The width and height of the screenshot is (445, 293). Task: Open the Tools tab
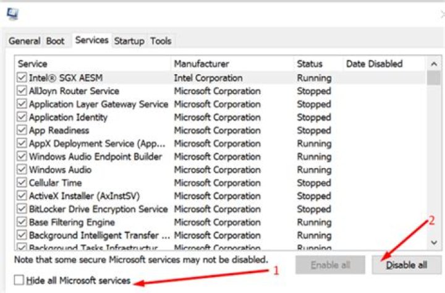(161, 41)
